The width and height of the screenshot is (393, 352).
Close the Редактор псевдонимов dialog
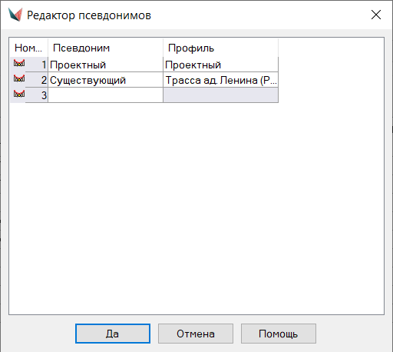pos(376,15)
